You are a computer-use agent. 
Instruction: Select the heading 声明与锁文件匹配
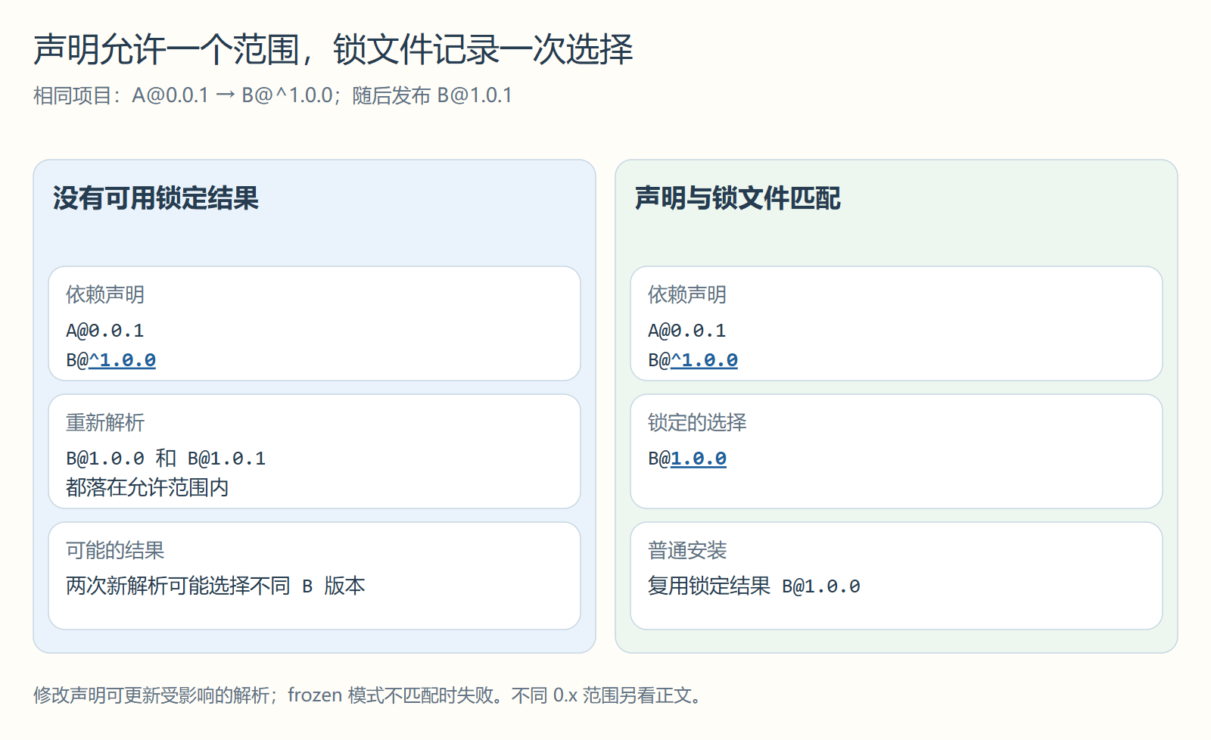(x=738, y=198)
